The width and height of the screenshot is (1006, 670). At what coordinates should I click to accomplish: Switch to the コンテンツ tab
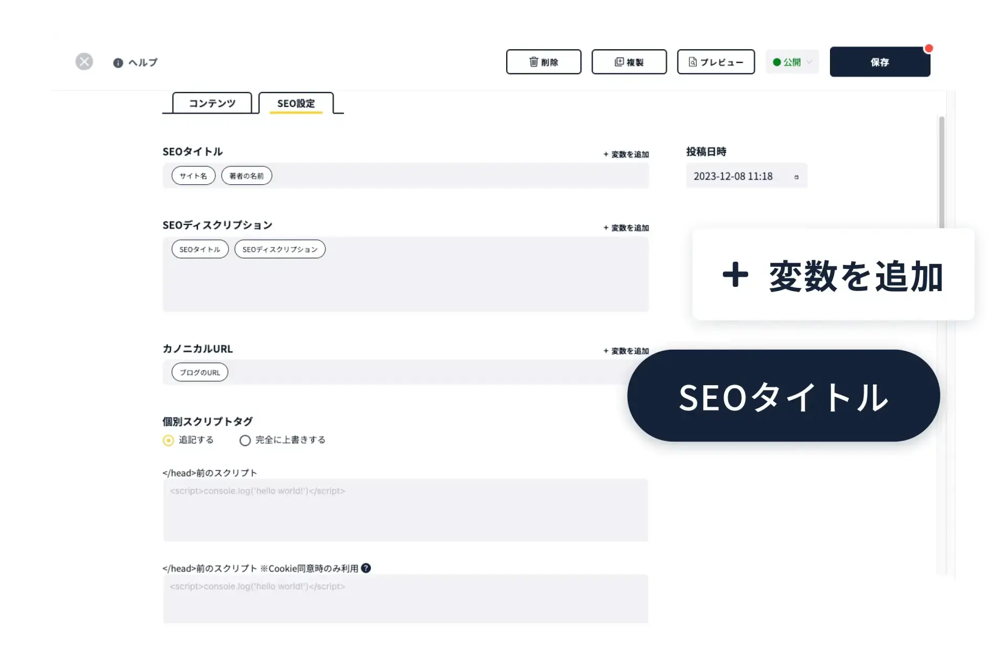(x=212, y=103)
